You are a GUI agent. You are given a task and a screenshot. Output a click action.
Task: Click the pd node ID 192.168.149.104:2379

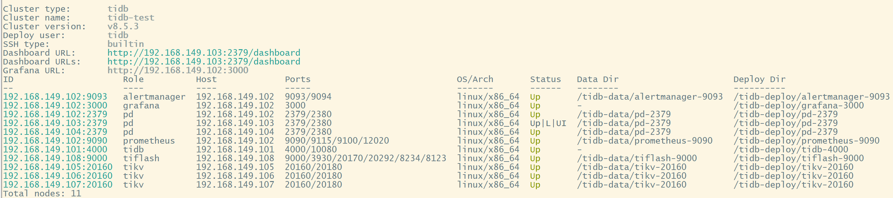pos(55,132)
